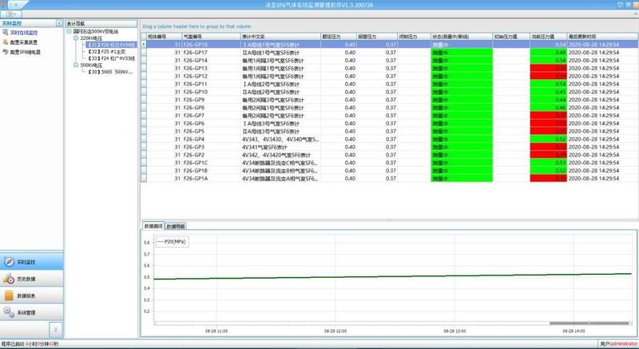Collapse the 实时监控 side panel arrow
Viewport: 639px width, 349px height.
point(59,24)
